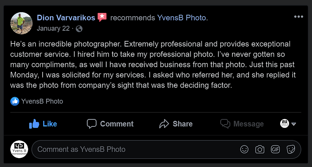Click the Like thumbs-up icon
The height and width of the screenshot is (167, 312).
[x=34, y=124]
